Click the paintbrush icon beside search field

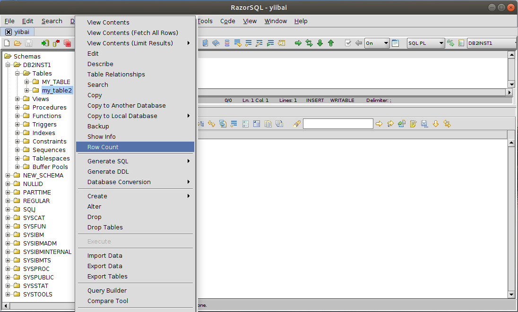296,124
